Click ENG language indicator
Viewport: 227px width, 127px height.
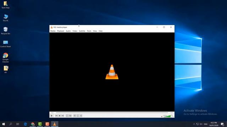[206, 124]
